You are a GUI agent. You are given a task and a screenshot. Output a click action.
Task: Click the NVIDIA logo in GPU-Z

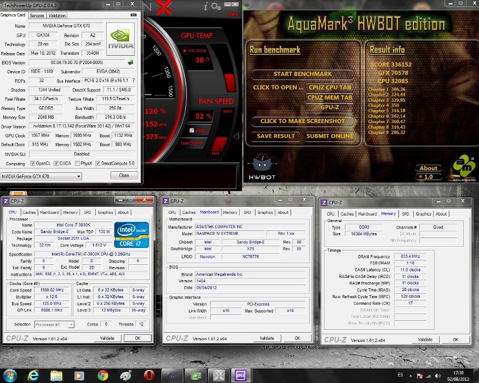[x=120, y=39]
